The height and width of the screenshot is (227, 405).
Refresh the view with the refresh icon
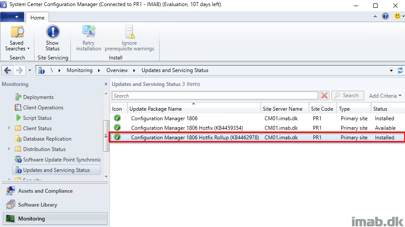400,70
